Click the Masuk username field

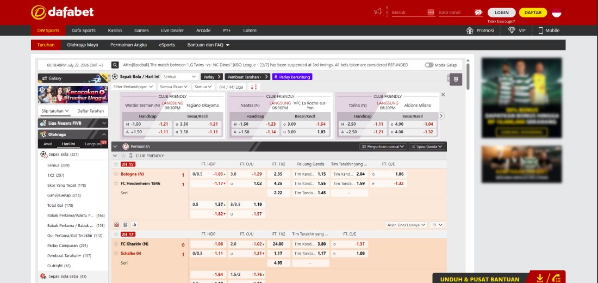point(409,13)
